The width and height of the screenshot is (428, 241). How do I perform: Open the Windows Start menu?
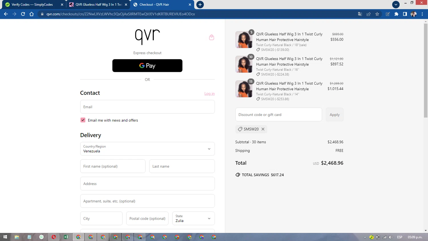(x=5, y=237)
